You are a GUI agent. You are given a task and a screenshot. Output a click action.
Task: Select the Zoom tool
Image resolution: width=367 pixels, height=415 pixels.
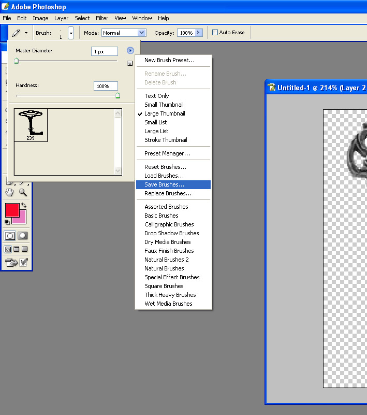23,192
